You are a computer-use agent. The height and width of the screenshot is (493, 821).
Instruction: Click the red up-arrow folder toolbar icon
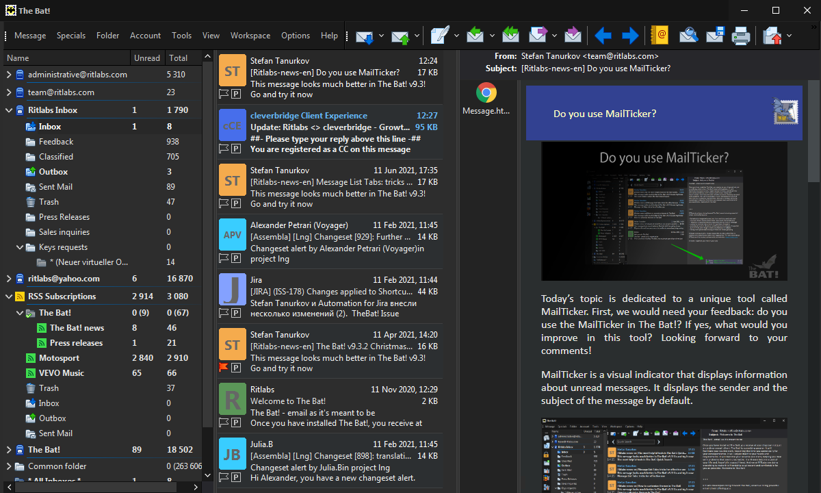[x=772, y=36]
